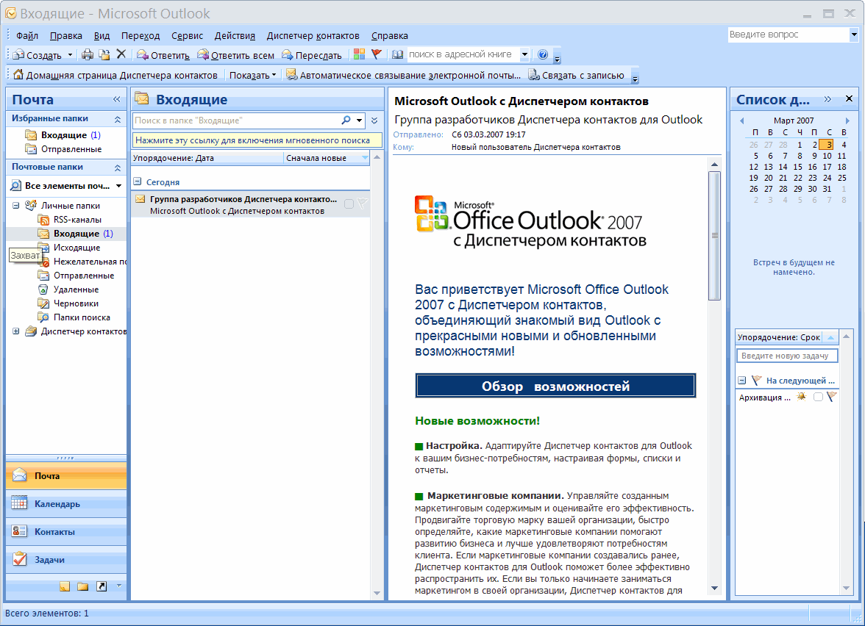This screenshot has width=865, height=626.
Task: Open the Переход menu
Action: [x=140, y=36]
